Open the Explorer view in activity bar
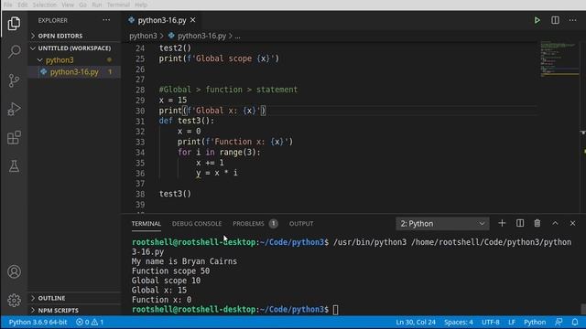The image size is (586, 329). tap(14, 23)
